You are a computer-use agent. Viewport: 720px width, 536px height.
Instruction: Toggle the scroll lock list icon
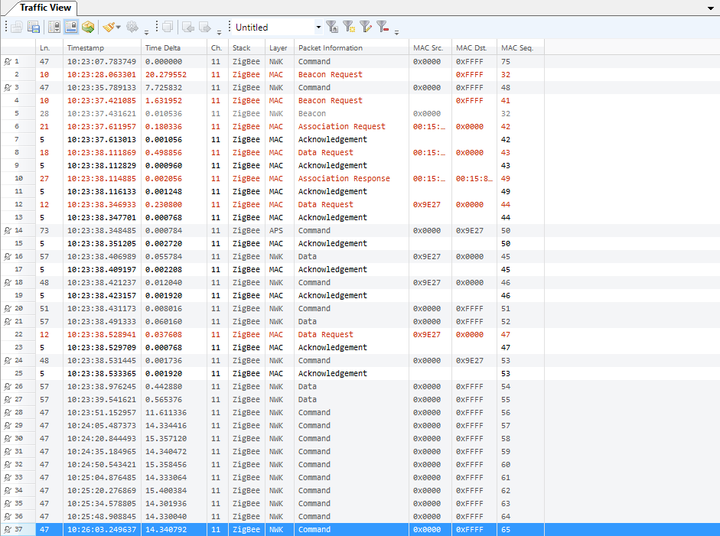54,27
